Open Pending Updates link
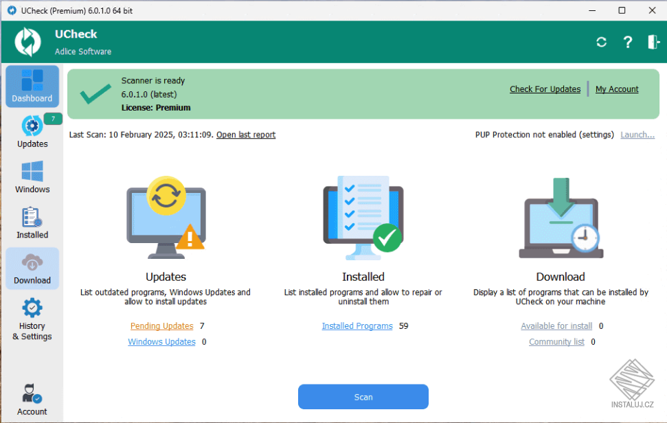 coord(161,325)
